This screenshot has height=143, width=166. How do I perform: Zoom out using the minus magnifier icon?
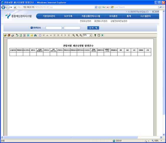point(74,35)
